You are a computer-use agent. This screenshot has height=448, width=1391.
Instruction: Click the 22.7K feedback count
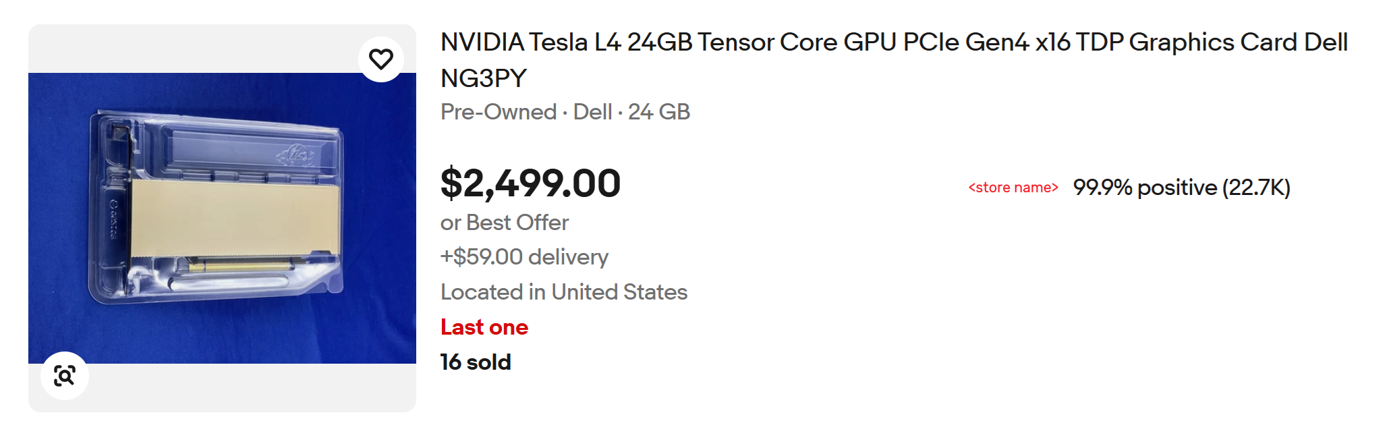(x=1259, y=188)
